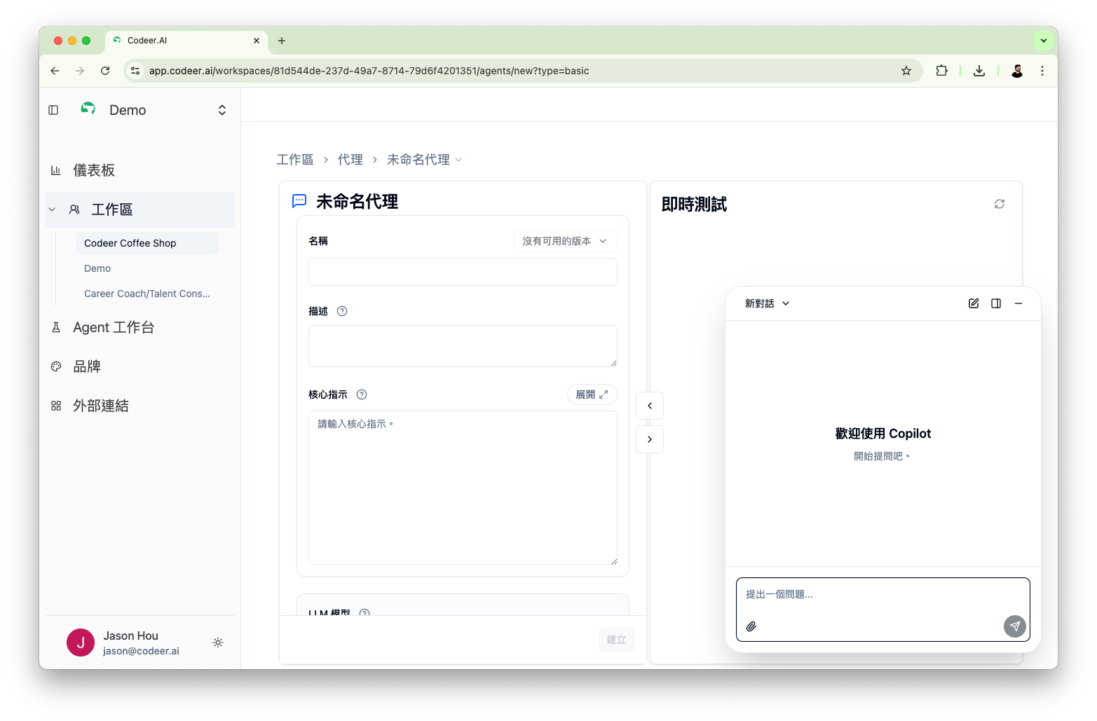Open the chat side panel layout icon
This screenshot has width=1097, height=721.
996,303
